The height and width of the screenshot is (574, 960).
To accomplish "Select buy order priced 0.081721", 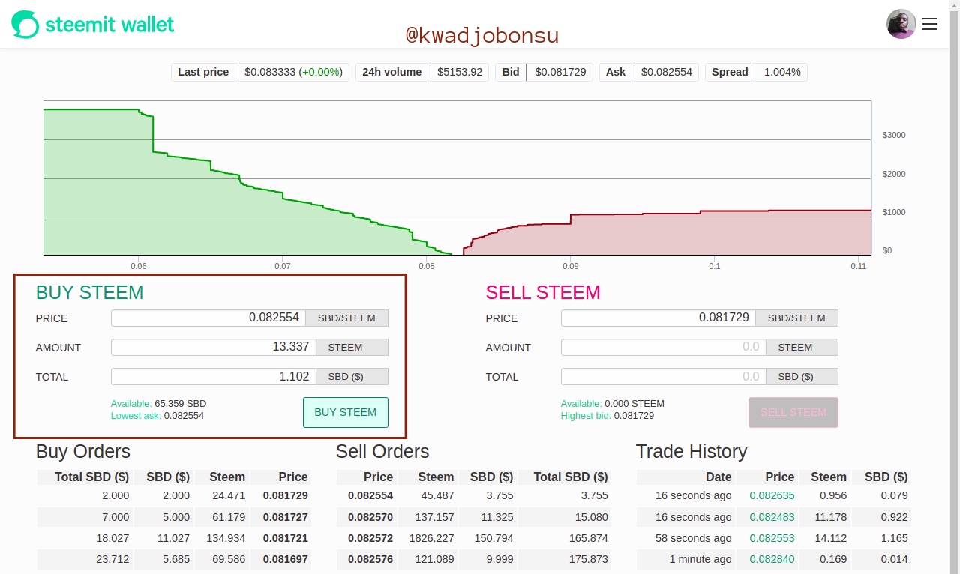I will (174, 538).
